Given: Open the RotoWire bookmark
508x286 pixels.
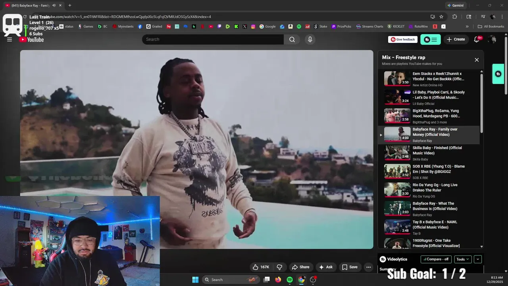Looking at the screenshot, I should tap(418, 27).
